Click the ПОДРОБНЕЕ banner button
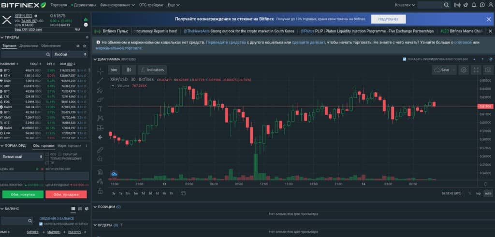This screenshot has width=495, height=237. [388, 19]
